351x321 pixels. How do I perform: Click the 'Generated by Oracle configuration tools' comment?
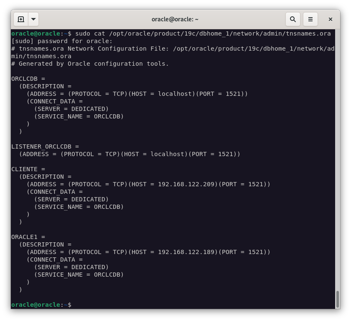90,64
